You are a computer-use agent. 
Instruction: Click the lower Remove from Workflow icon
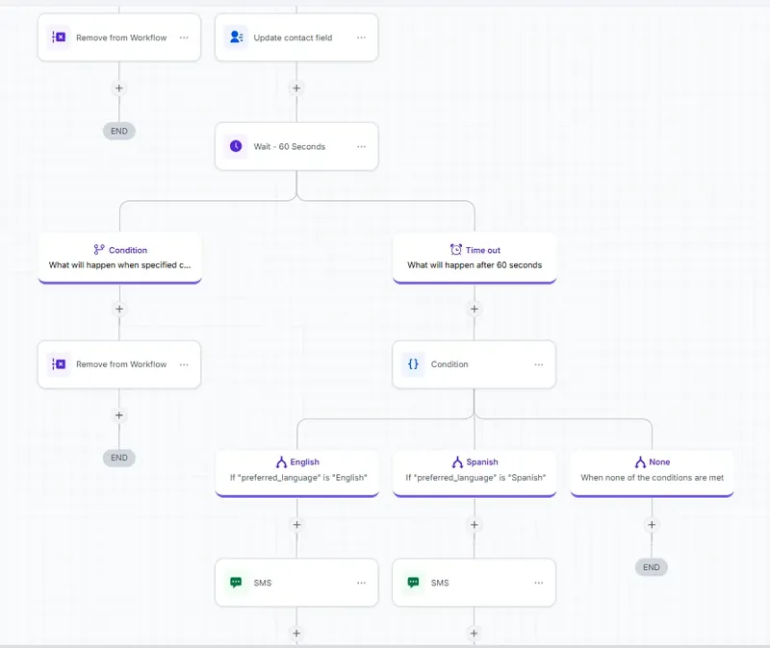[x=59, y=364]
